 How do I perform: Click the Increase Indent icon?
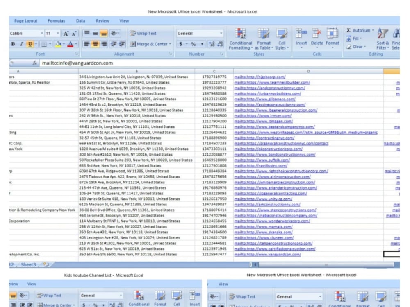point(122,44)
